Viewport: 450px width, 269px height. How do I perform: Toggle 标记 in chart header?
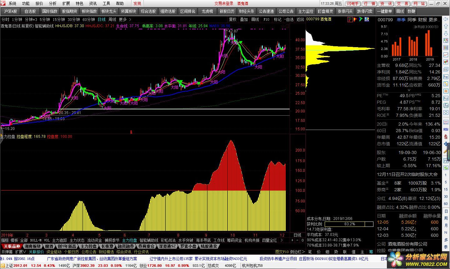click(277, 19)
